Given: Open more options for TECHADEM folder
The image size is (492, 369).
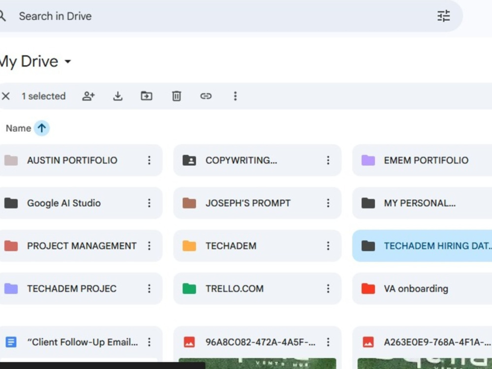Looking at the screenshot, I should tap(328, 246).
